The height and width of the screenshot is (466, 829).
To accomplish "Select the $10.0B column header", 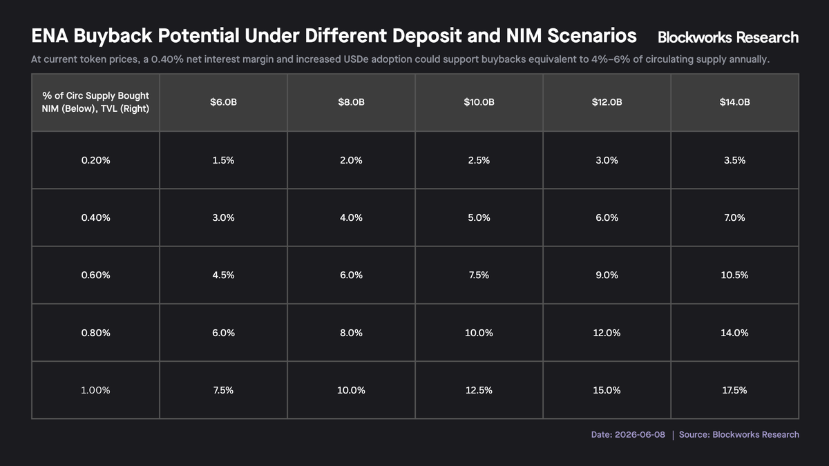I will coord(479,102).
